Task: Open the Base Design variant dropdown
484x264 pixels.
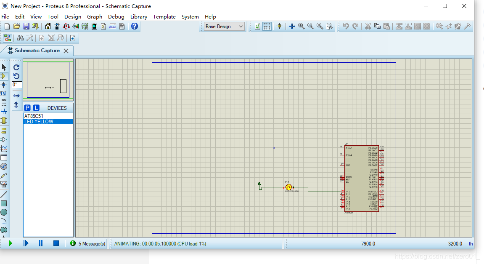Action: pyautogui.click(x=225, y=27)
